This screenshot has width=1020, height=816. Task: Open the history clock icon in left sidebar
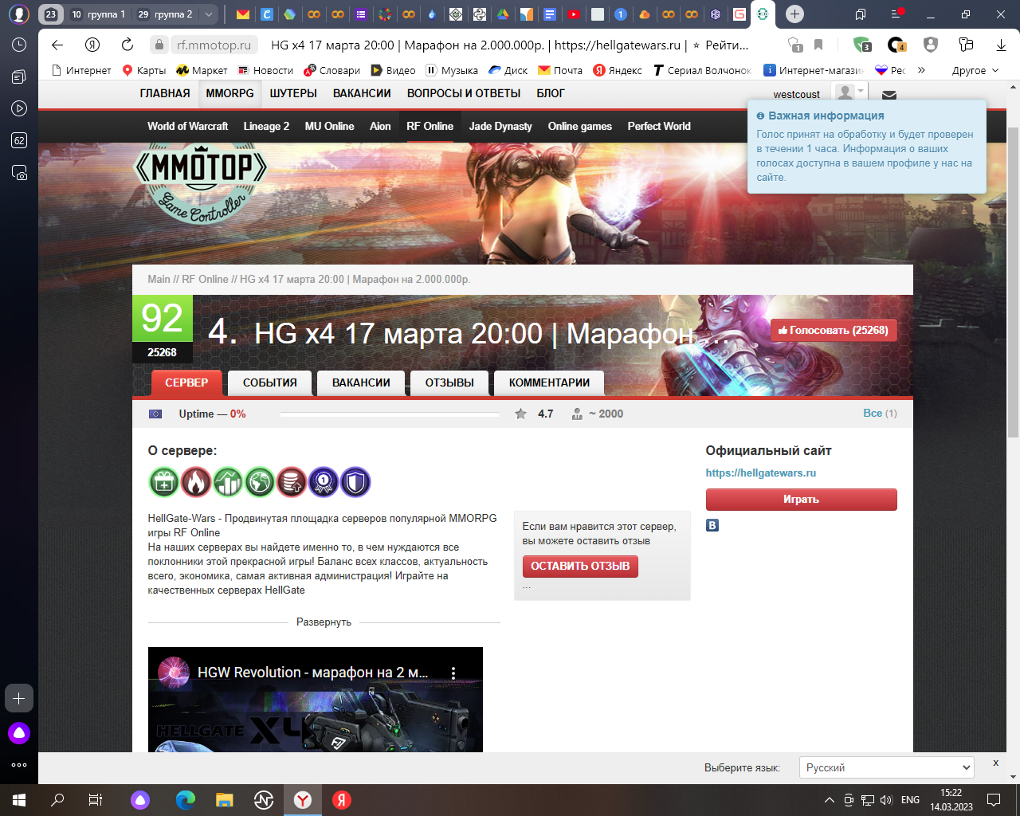point(19,45)
